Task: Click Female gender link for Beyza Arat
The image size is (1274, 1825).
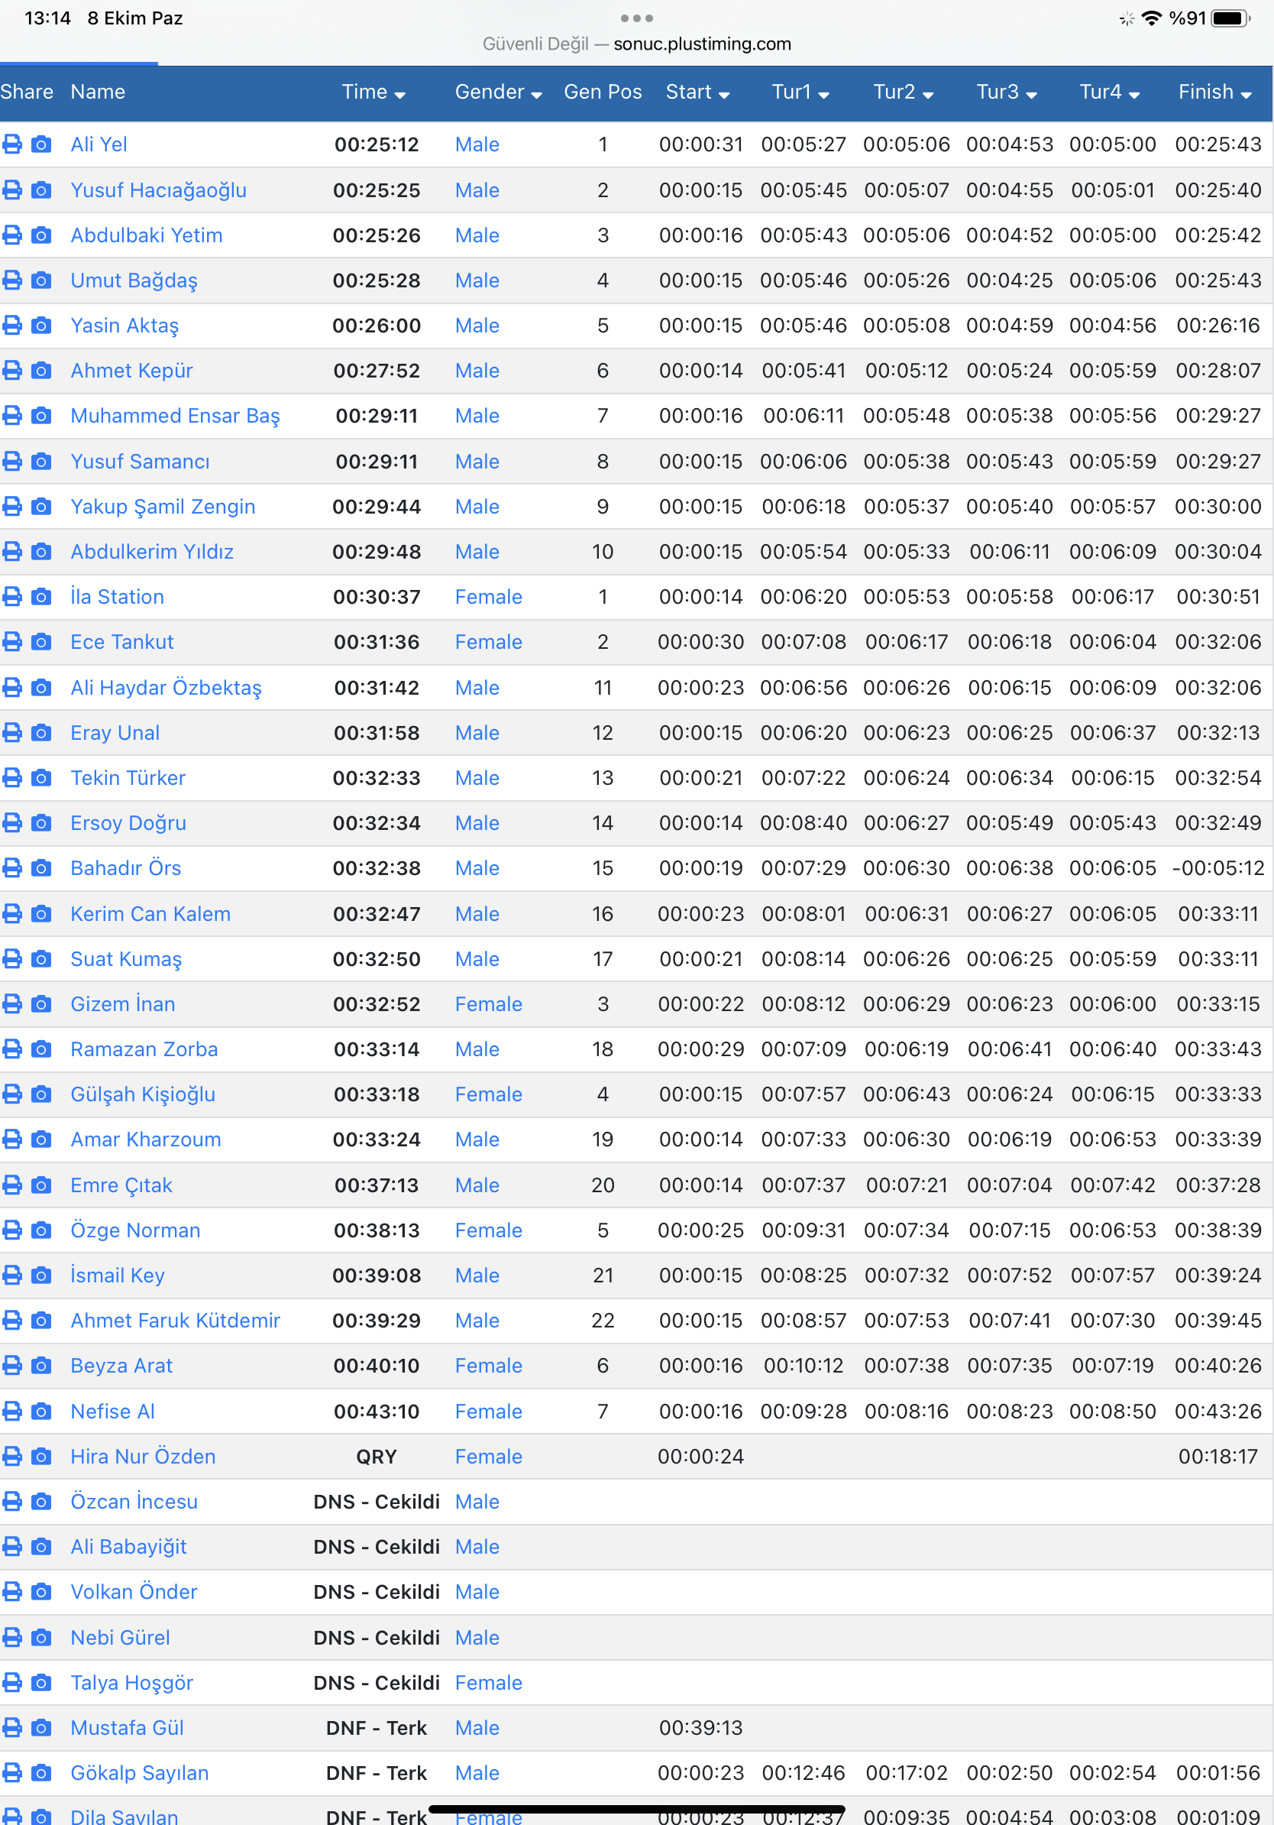Action: (x=487, y=1366)
